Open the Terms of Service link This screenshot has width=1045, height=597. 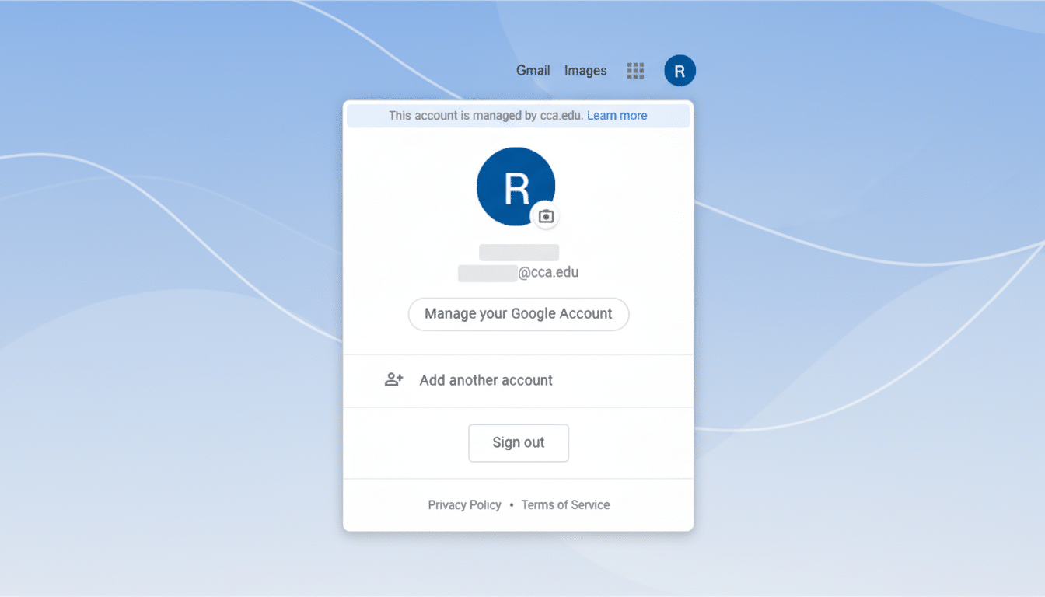(x=565, y=504)
